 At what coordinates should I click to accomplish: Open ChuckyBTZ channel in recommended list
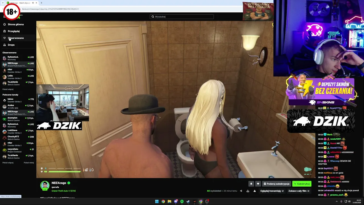(18, 138)
